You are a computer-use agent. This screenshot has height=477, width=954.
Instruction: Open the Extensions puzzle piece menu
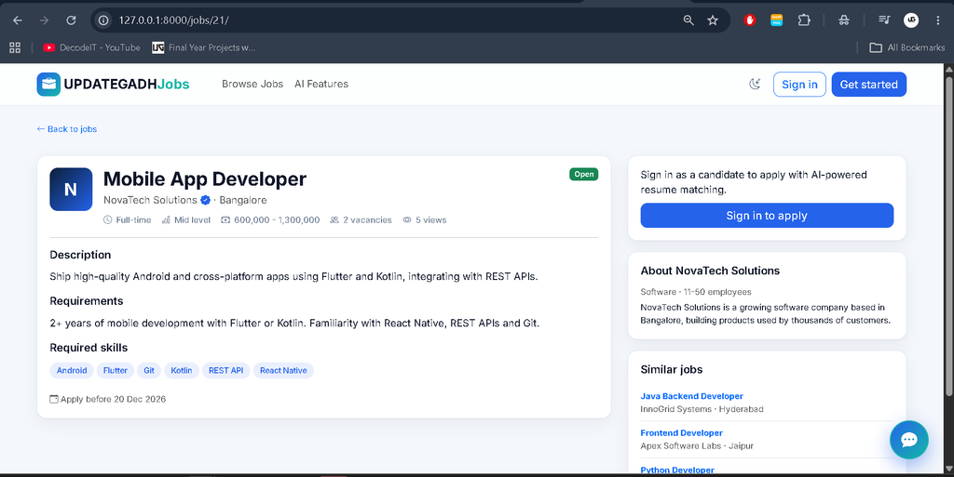click(x=804, y=20)
